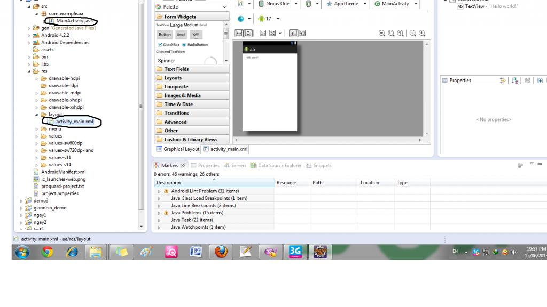Viewport: 547px width, 307px height.
Task: Click the layout-params icon beside baseline icon
Action: coord(302,33)
